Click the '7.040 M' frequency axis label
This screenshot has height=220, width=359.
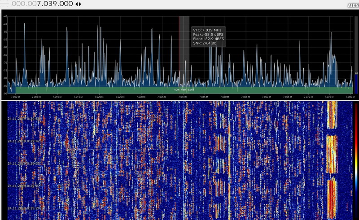point(183,97)
